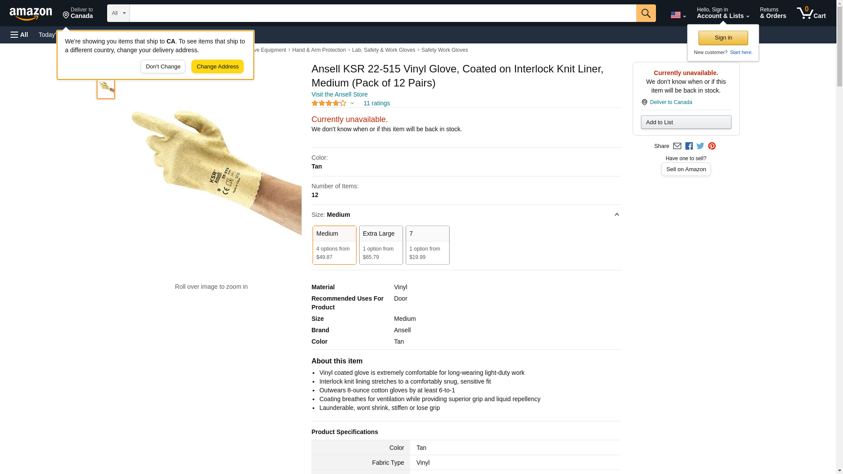This screenshot has width=843, height=474.
Task: Open the star rating popover
Action: point(332,103)
